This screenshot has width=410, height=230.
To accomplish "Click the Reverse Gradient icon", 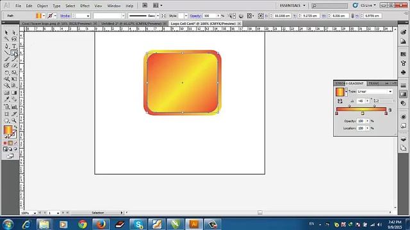I will point(340,101).
